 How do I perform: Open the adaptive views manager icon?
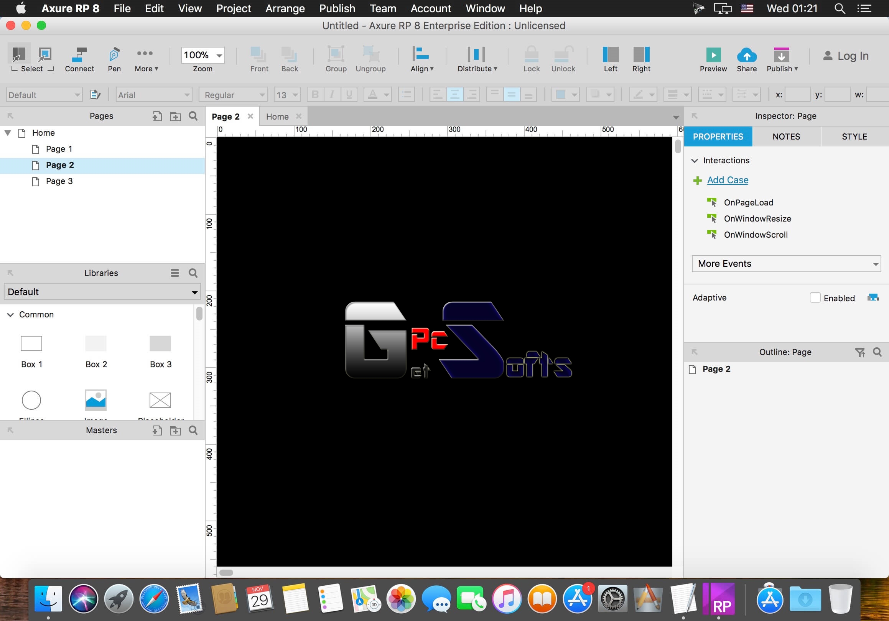(x=873, y=297)
